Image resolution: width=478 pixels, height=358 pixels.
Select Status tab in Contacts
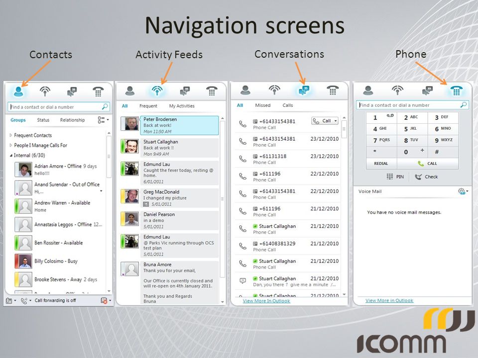(x=43, y=120)
